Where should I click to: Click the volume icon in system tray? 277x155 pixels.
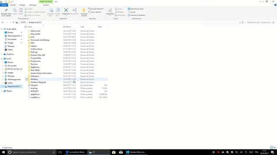pos(242,152)
